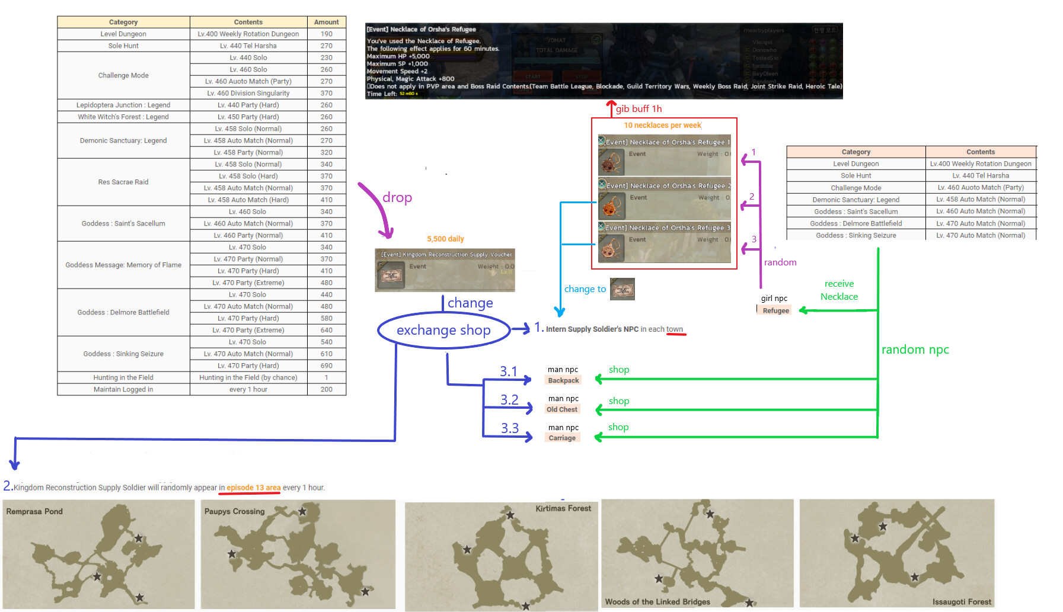Viewport: 1063px width, 612px height.
Task: Click the Necklace of Orsha's Refugee 1 icon
Action: 611,161
